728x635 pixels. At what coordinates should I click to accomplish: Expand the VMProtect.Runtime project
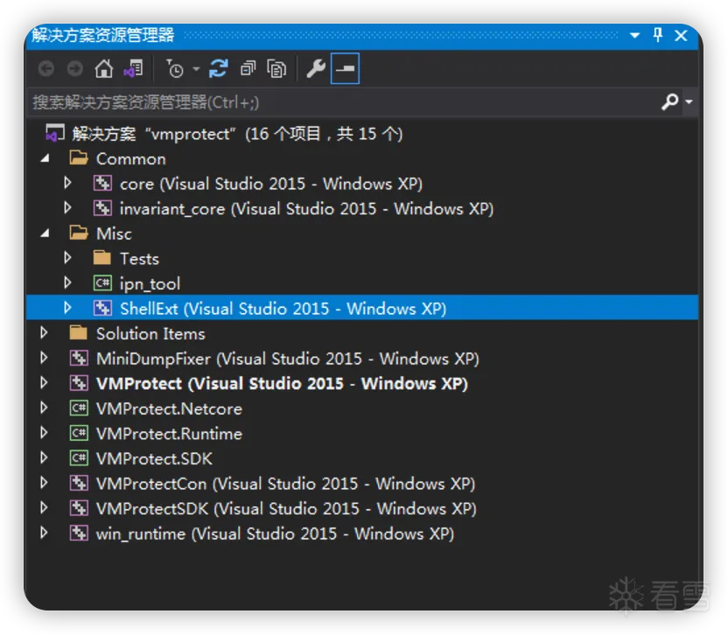pyautogui.click(x=44, y=434)
